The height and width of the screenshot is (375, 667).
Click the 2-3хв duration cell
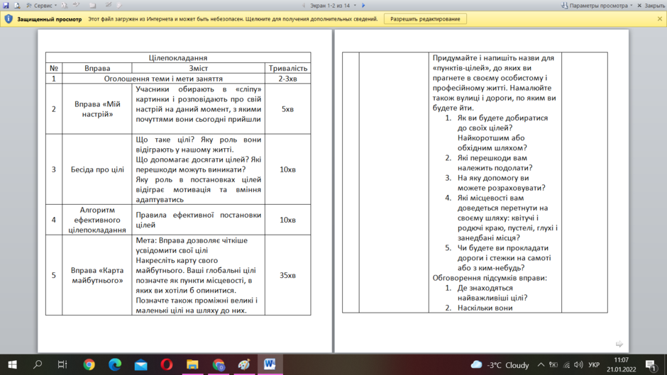tap(287, 79)
